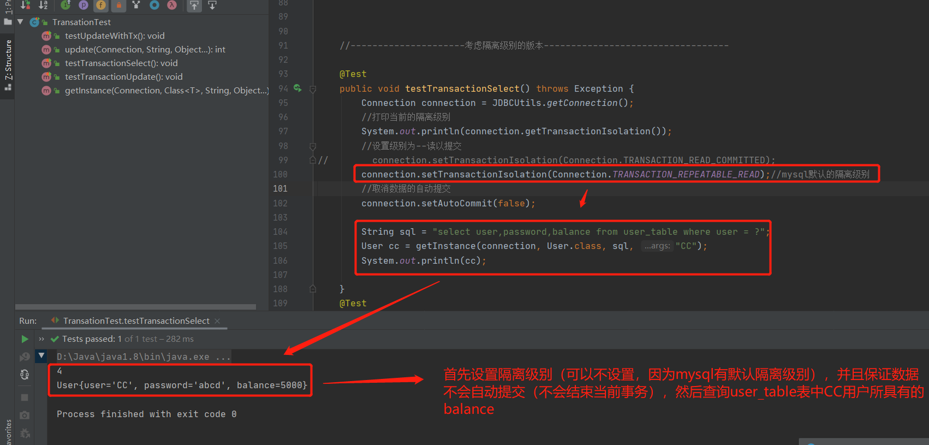Expand test tree with double chevron

tap(41, 339)
